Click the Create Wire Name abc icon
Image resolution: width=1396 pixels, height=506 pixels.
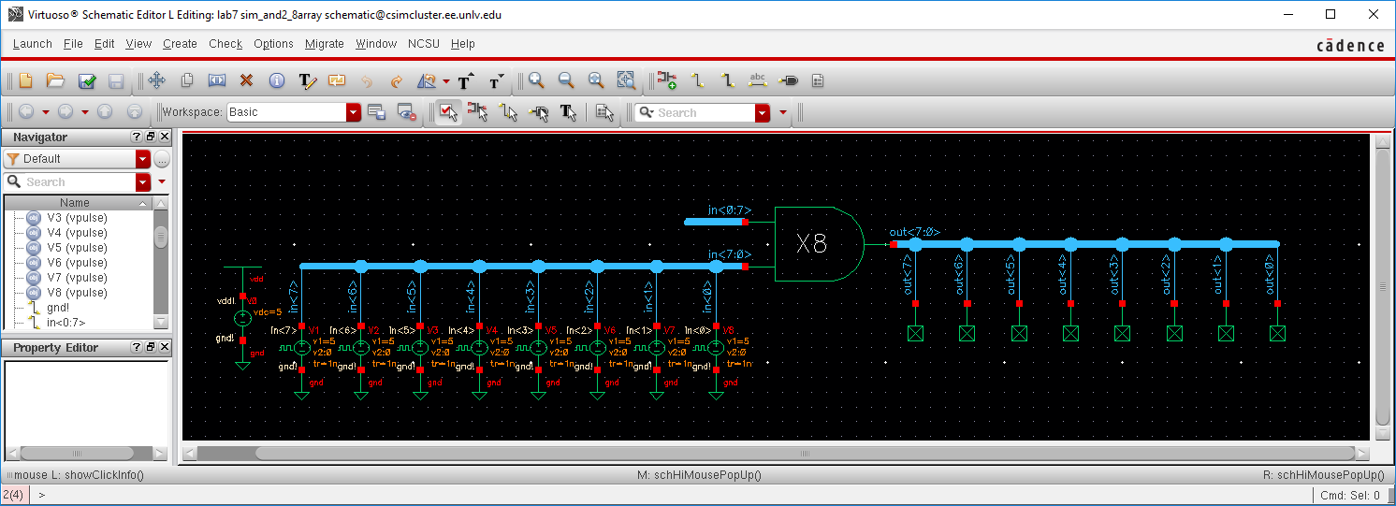tap(759, 81)
